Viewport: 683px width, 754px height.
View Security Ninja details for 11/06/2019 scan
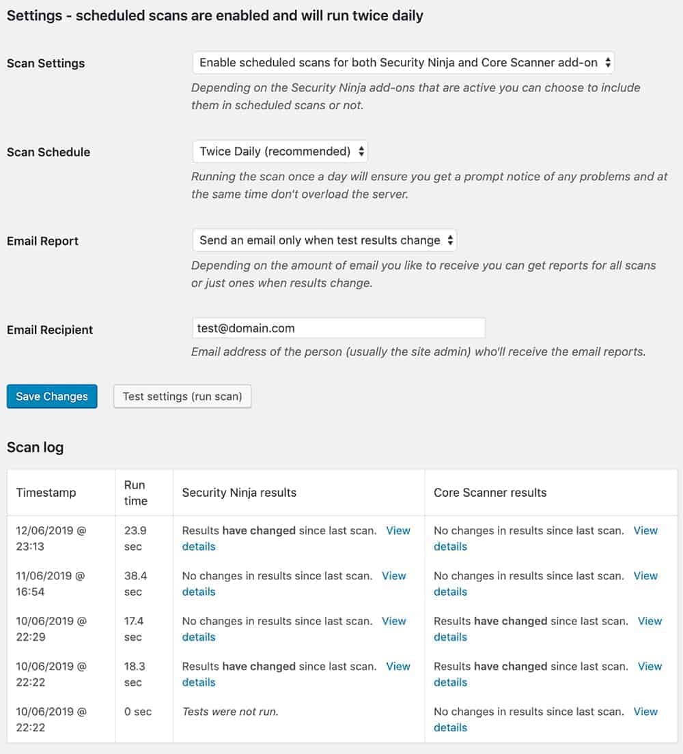tap(394, 576)
